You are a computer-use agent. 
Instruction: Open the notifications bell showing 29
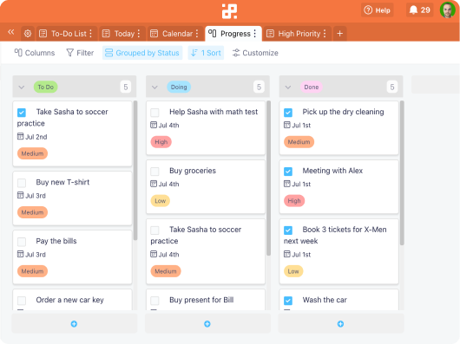pos(419,10)
